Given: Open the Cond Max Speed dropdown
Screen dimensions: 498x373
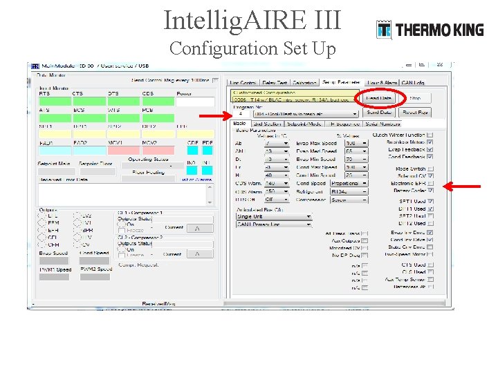Looking at the screenshot, I should point(356,167).
